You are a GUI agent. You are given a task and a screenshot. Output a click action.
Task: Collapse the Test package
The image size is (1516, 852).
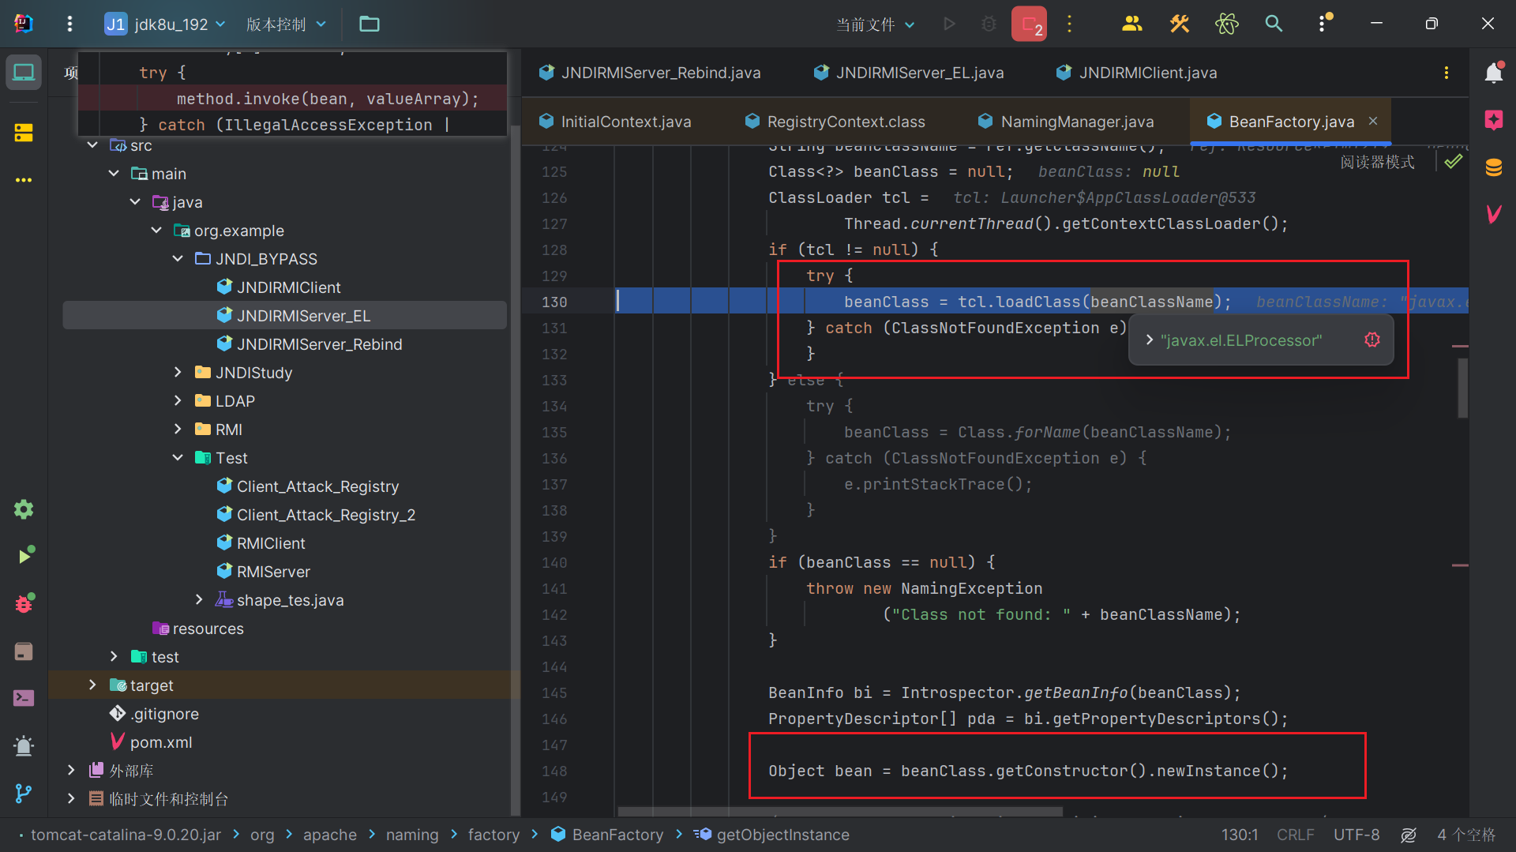click(x=178, y=458)
